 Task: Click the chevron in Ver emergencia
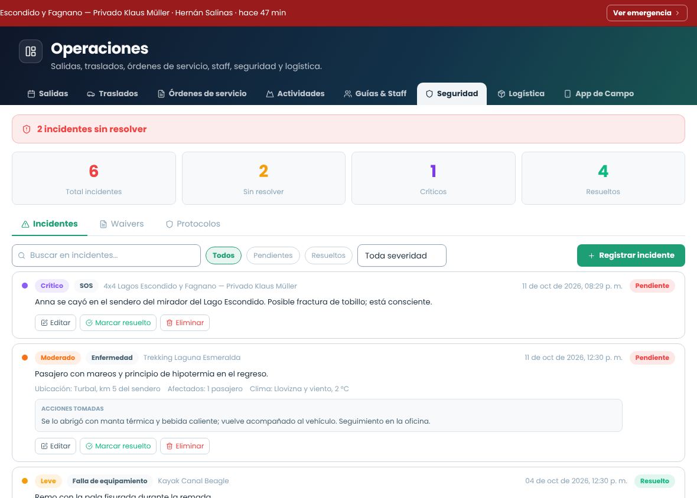click(678, 13)
